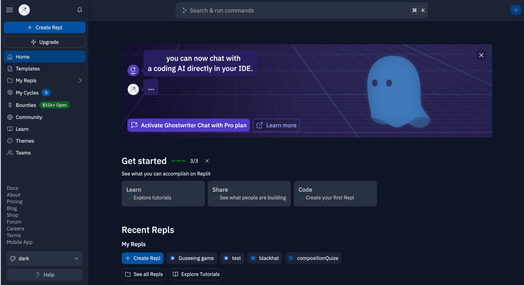Click the Learn more button
Viewport: 524px width, 285px height.
276,125
